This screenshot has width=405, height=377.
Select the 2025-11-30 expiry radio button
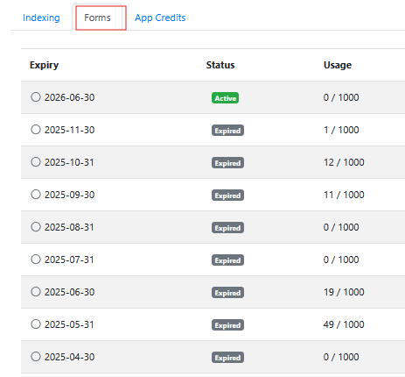tap(36, 129)
